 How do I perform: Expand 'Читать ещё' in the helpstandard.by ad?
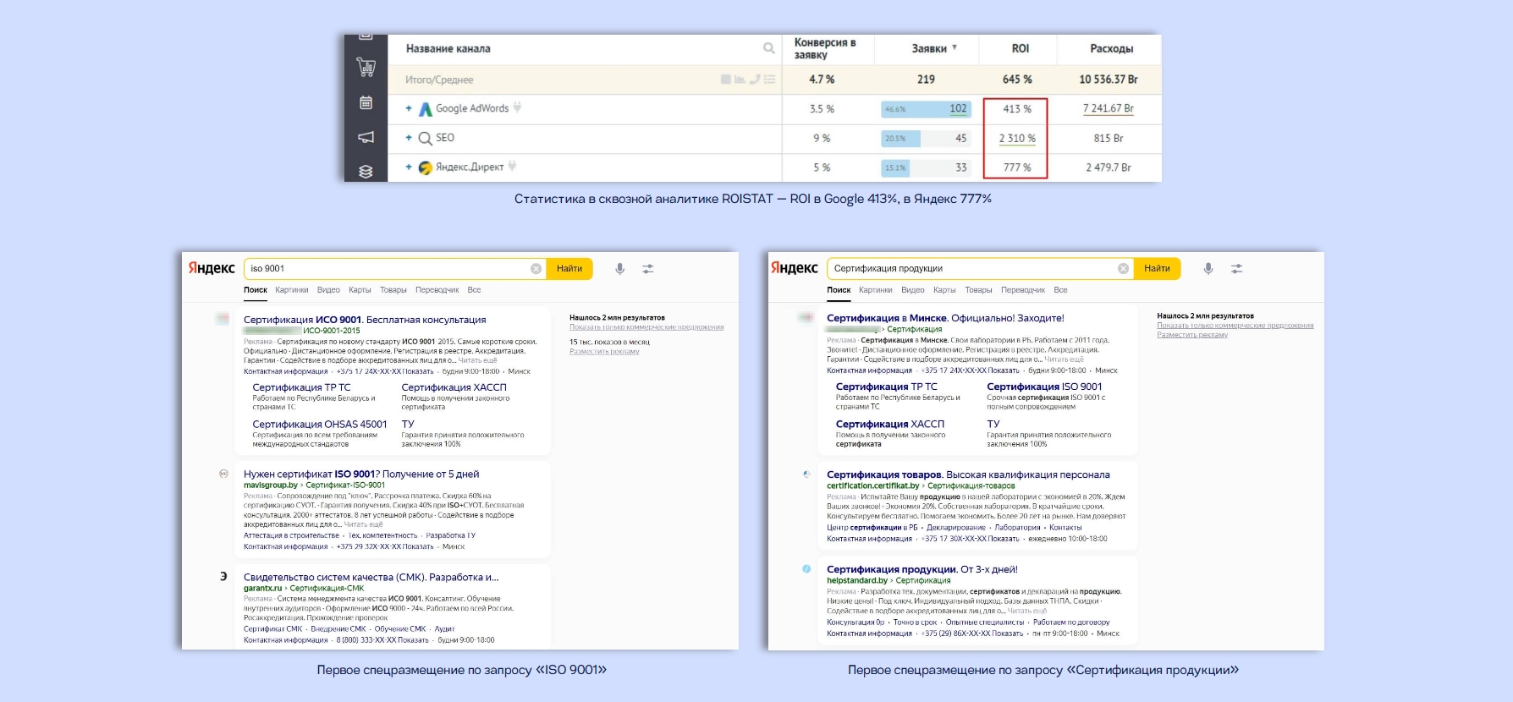(x=1027, y=611)
